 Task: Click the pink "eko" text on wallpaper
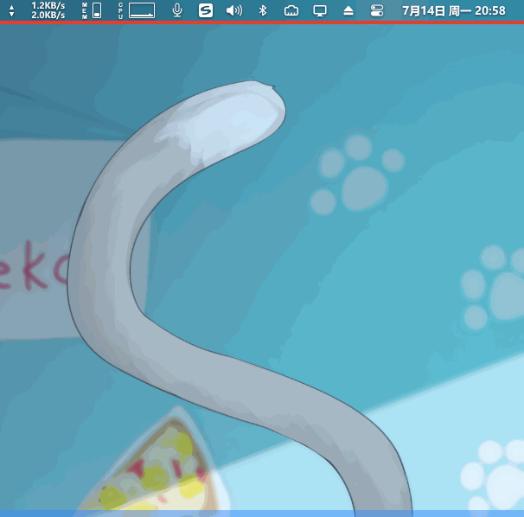coord(35,272)
